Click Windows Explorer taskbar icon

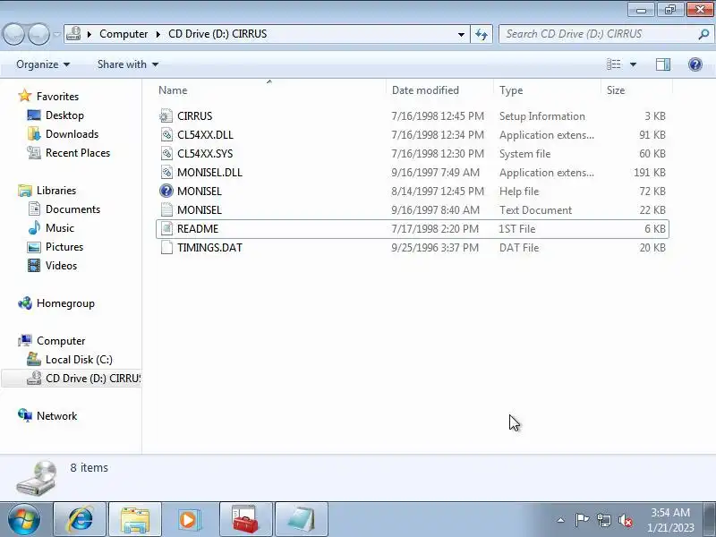pos(135,520)
